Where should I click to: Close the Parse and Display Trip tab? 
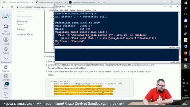point(32,2)
